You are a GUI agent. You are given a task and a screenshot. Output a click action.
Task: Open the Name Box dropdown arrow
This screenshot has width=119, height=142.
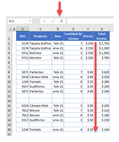click(x=30, y=21)
